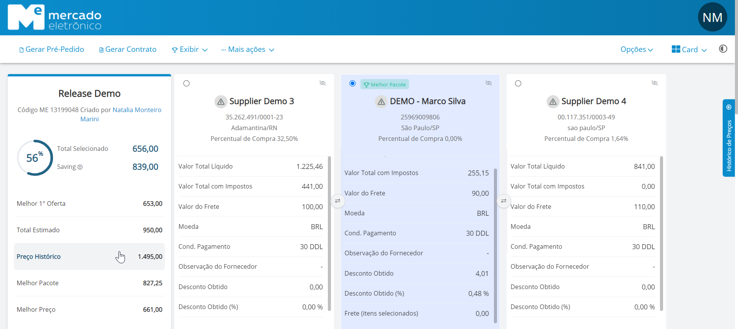Click Supplier Demo 4 Valor Total Líquido 841,00
The width and height of the screenshot is (738, 329).
(x=644, y=167)
